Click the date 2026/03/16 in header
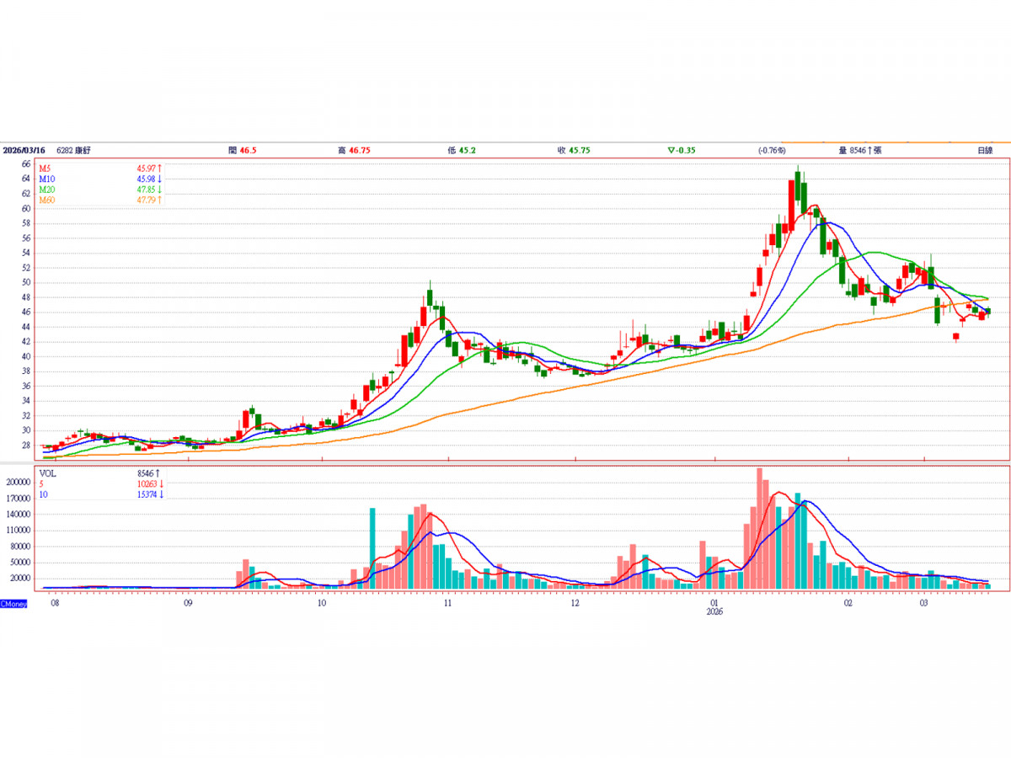 click(x=23, y=150)
